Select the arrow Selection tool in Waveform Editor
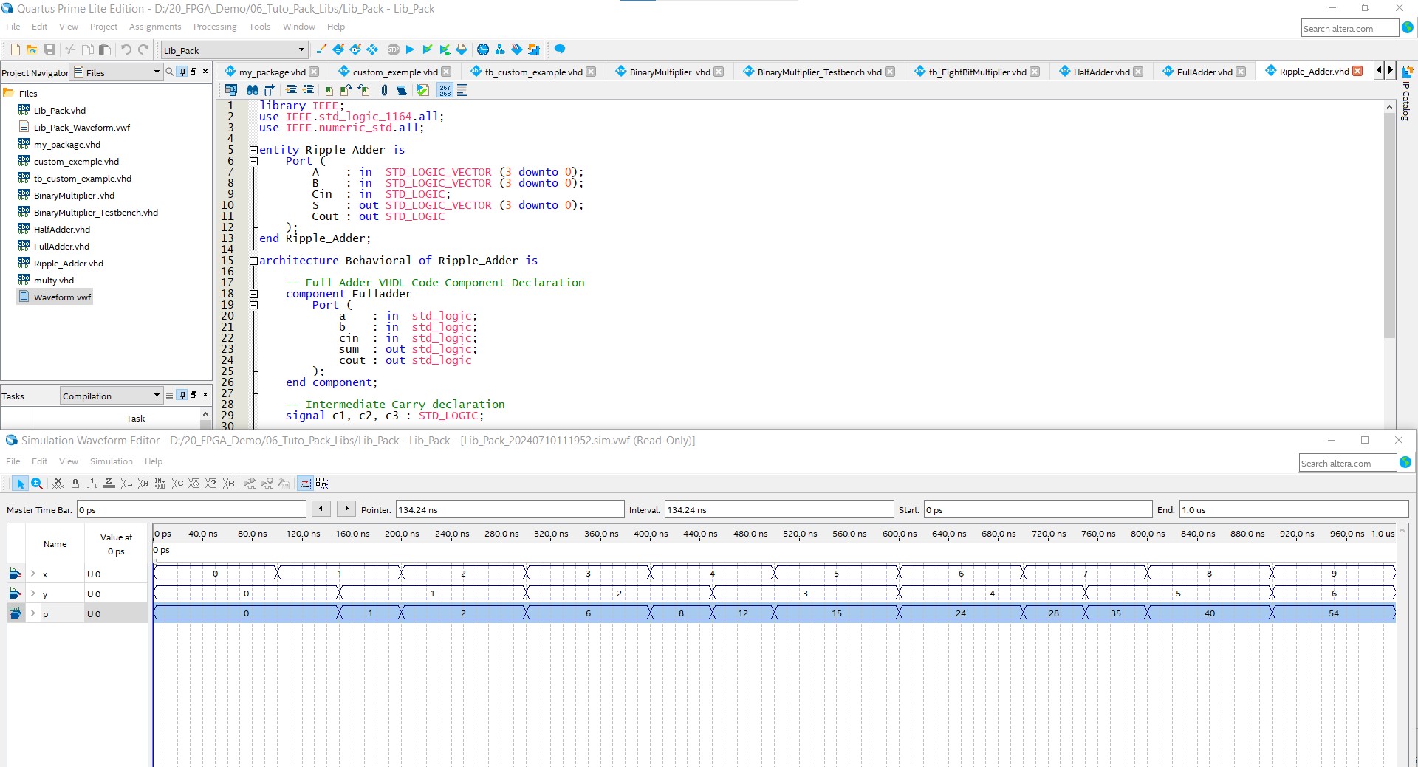Image resolution: width=1418 pixels, height=767 pixels. pos(20,484)
